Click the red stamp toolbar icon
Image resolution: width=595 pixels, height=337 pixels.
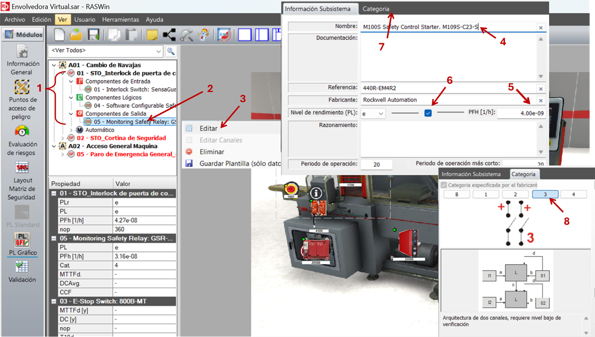(225, 35)
